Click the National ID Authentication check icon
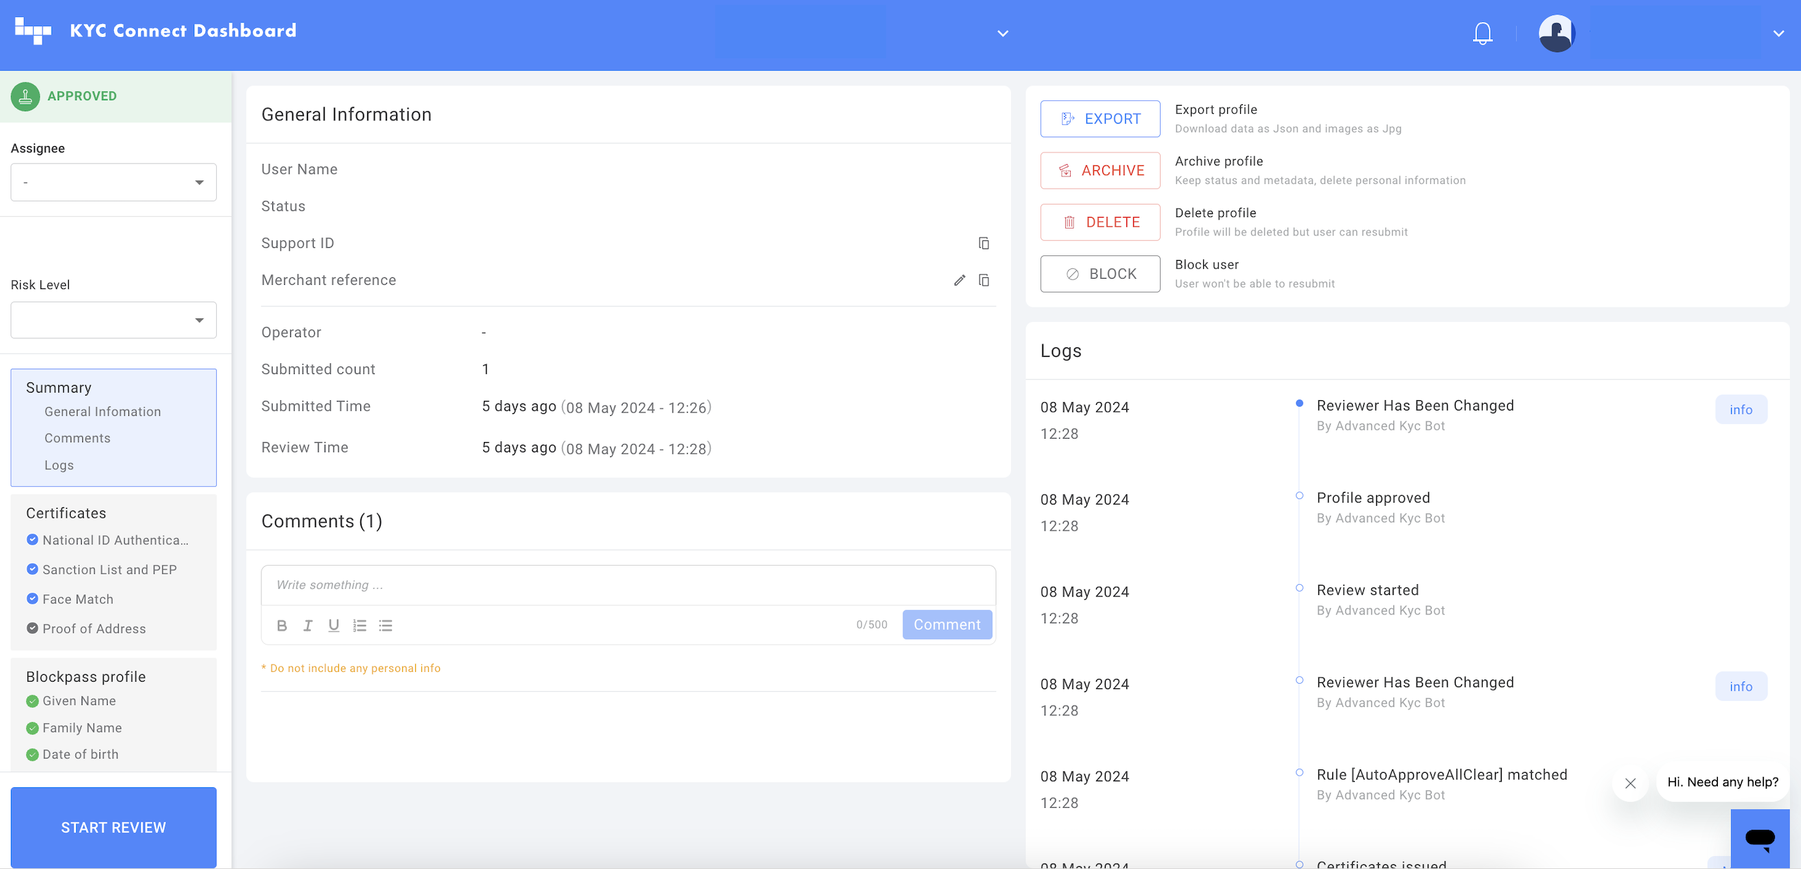 click(32, 540)
